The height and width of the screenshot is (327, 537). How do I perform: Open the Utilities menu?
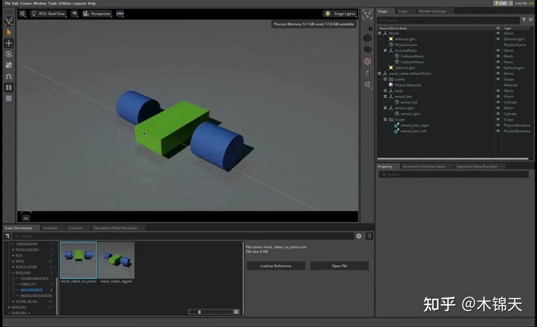(x=64, y=3)
